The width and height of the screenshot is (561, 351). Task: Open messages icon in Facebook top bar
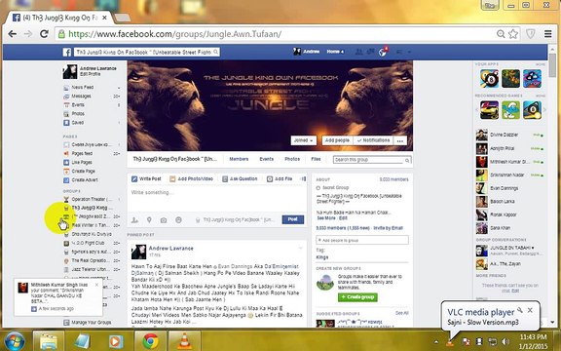click(370, 52)
